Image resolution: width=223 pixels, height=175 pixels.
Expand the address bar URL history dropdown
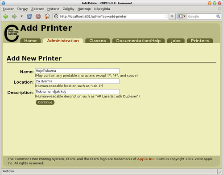click(x=172, y=16)
